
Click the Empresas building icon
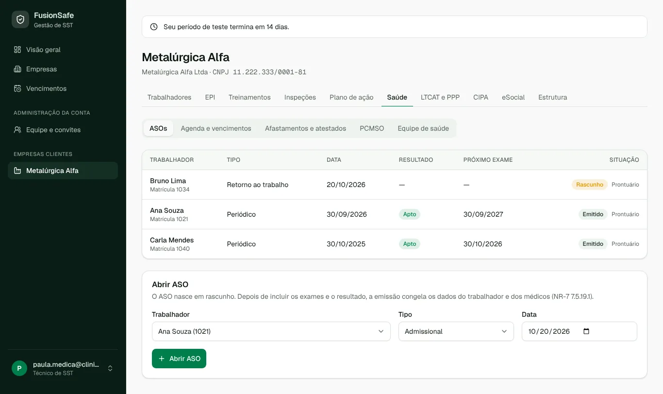17,69
